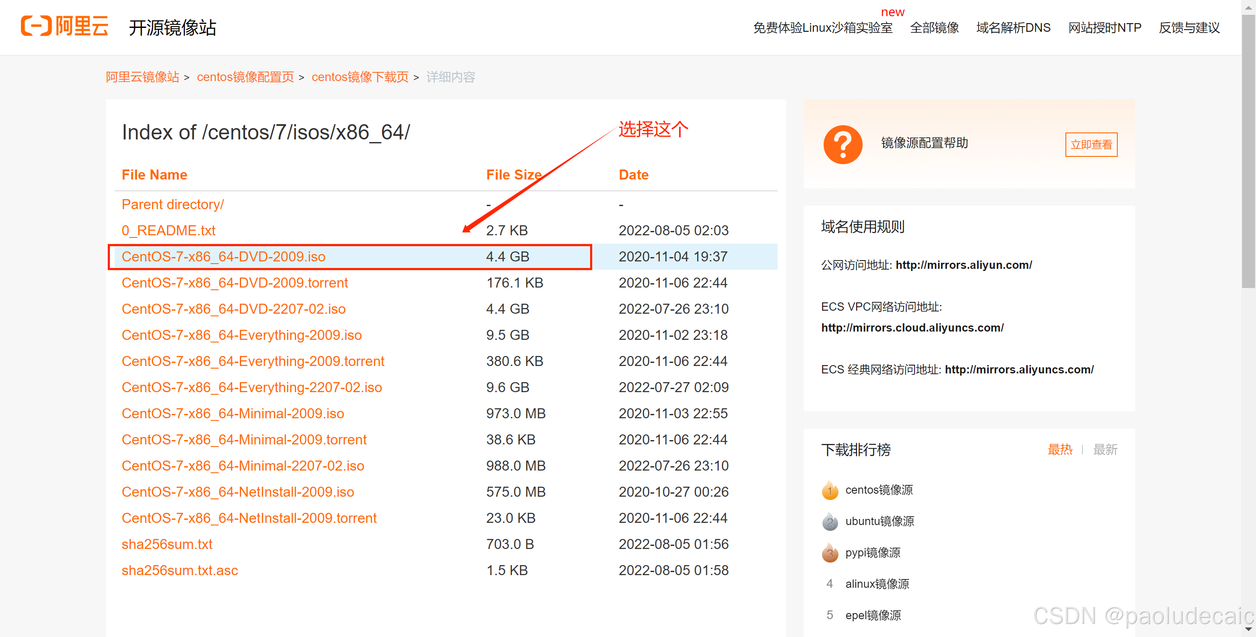Open the sha256sum.txt file link
This screenshot has width=1256, height=637.
click(167, 544)
